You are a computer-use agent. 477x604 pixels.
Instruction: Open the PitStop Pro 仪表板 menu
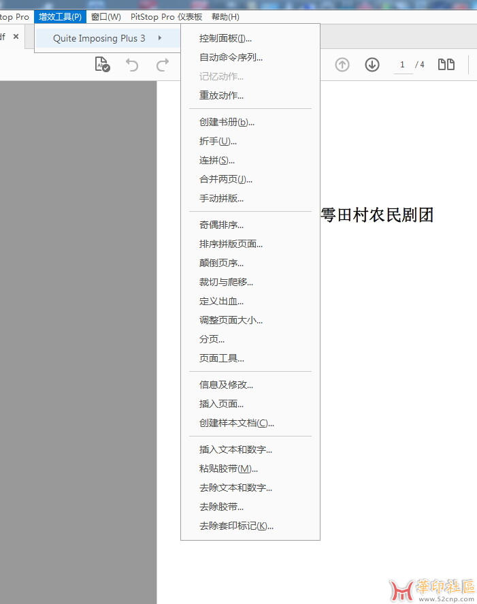point(166,16)
